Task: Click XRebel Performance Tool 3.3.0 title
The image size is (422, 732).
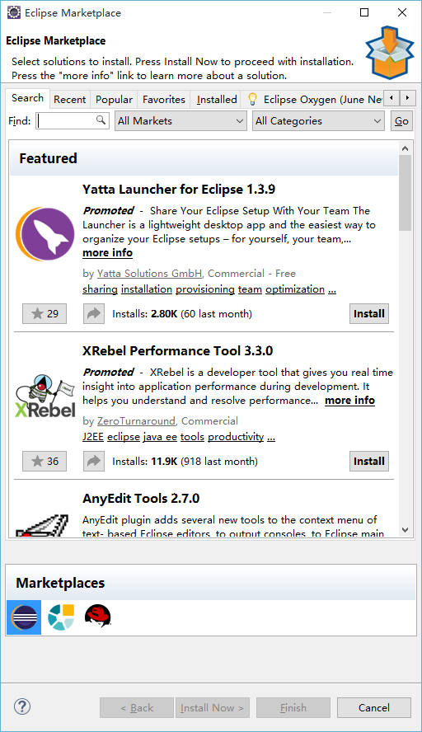Action: click(x=177, y=350)
